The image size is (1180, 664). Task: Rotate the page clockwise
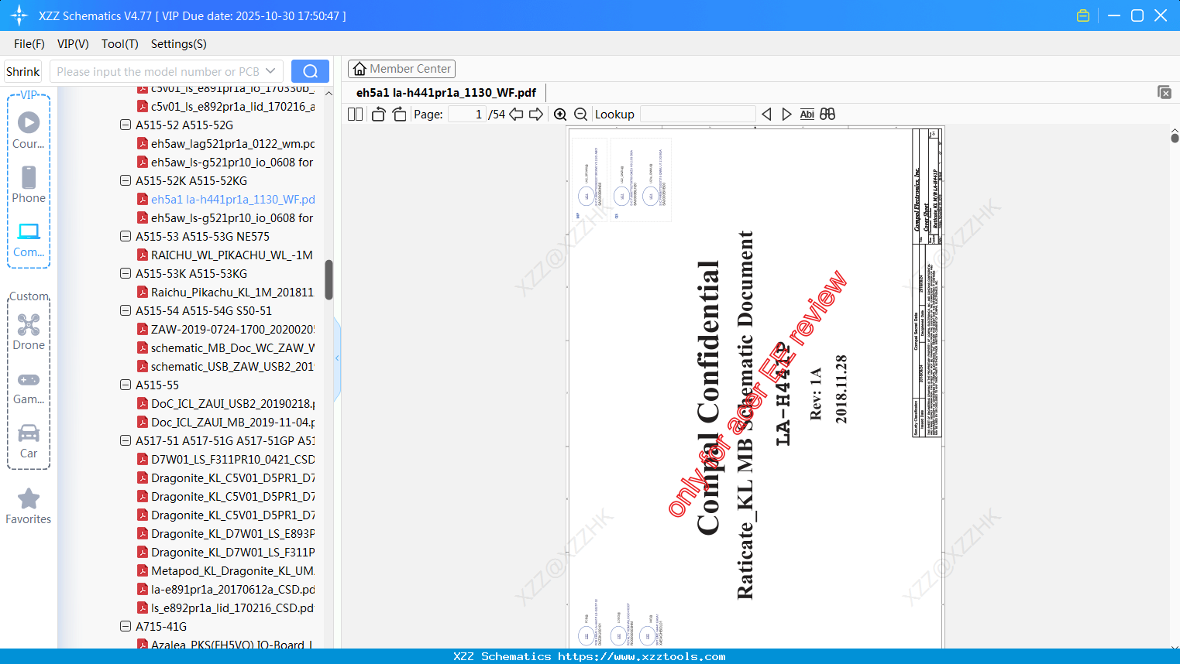click(x=399, y=115)
